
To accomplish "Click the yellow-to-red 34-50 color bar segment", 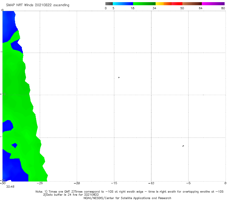I will [x=169, y=4].
